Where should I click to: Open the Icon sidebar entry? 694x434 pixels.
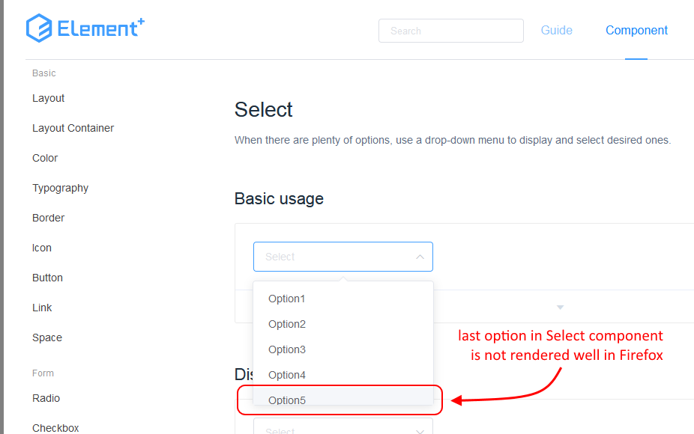(41, 248)
